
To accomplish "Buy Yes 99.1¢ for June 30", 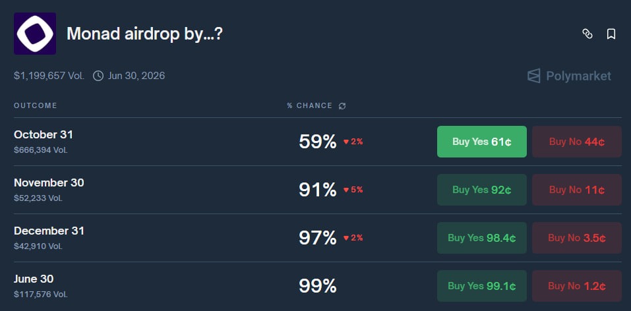I will (x=481, y=286).
